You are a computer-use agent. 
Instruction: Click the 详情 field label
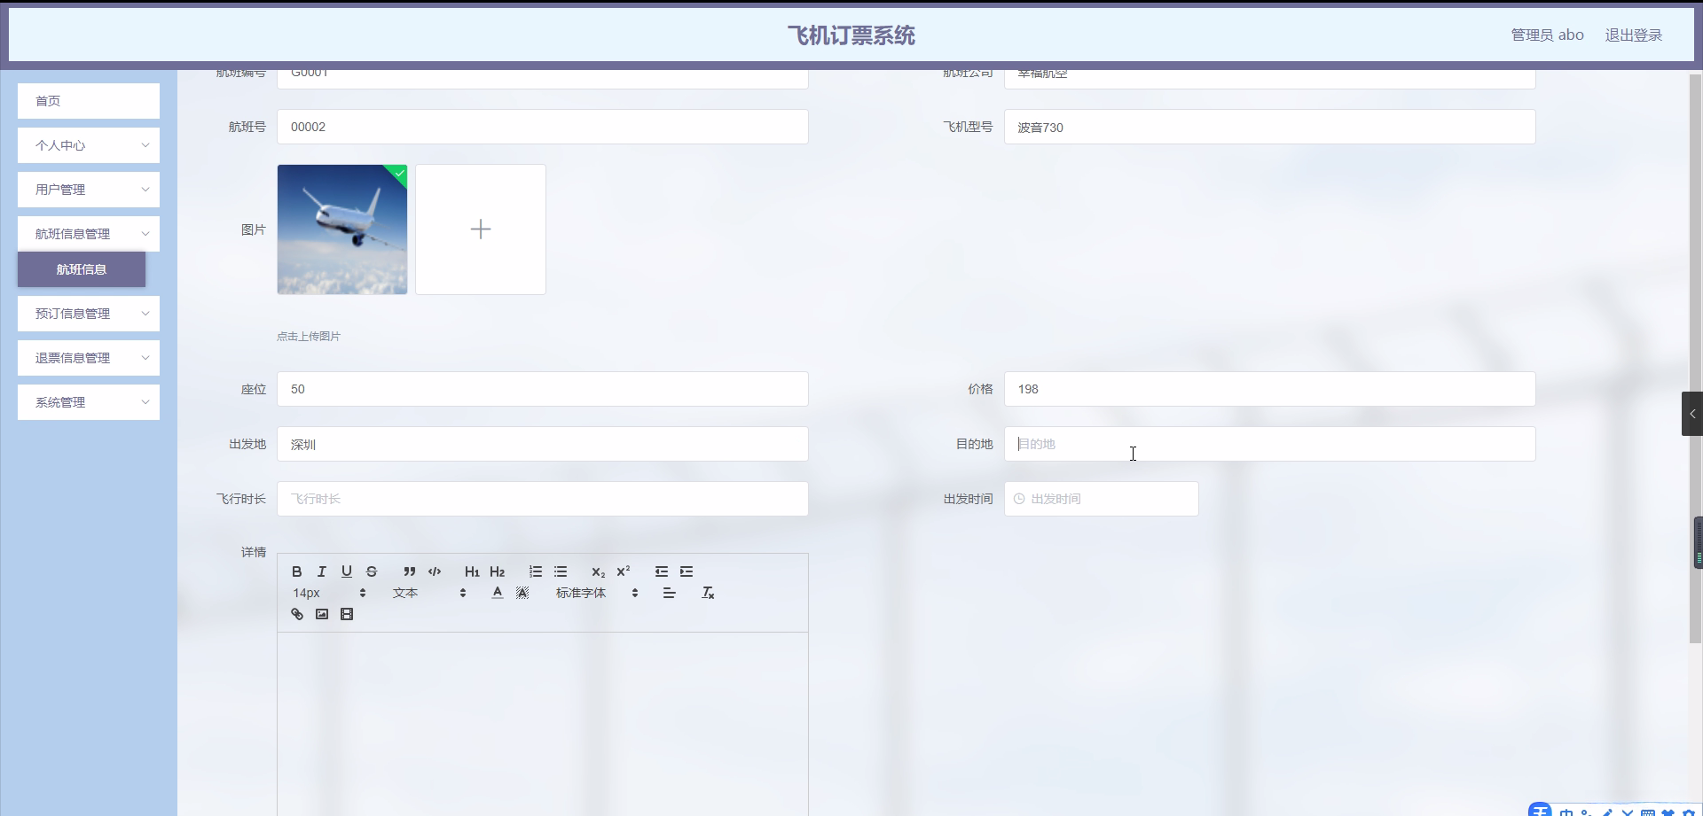coord(254,552)
